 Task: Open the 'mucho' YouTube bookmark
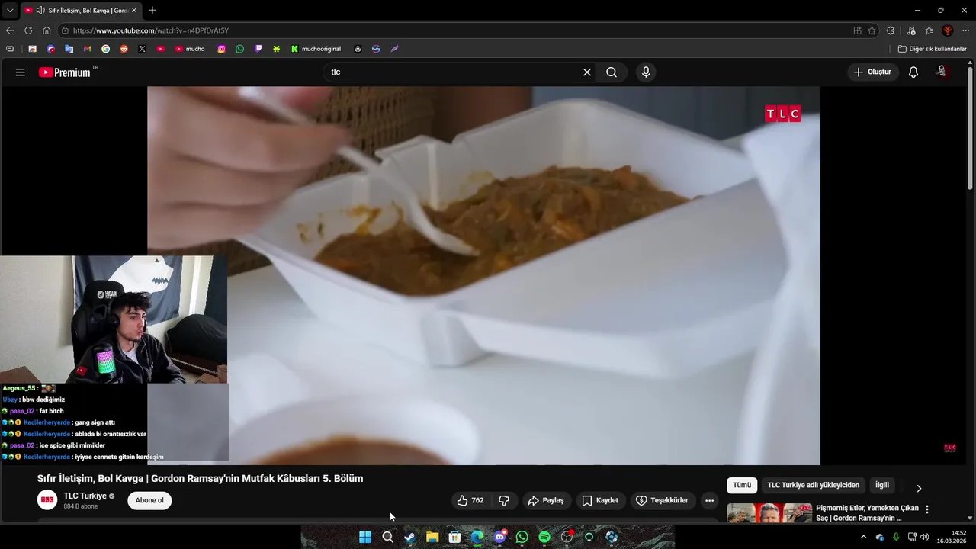[x=190, y=49]
